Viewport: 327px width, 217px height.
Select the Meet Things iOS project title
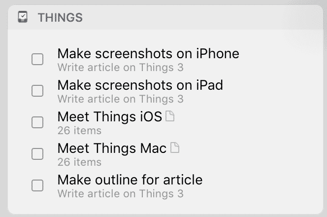[110, 116]
